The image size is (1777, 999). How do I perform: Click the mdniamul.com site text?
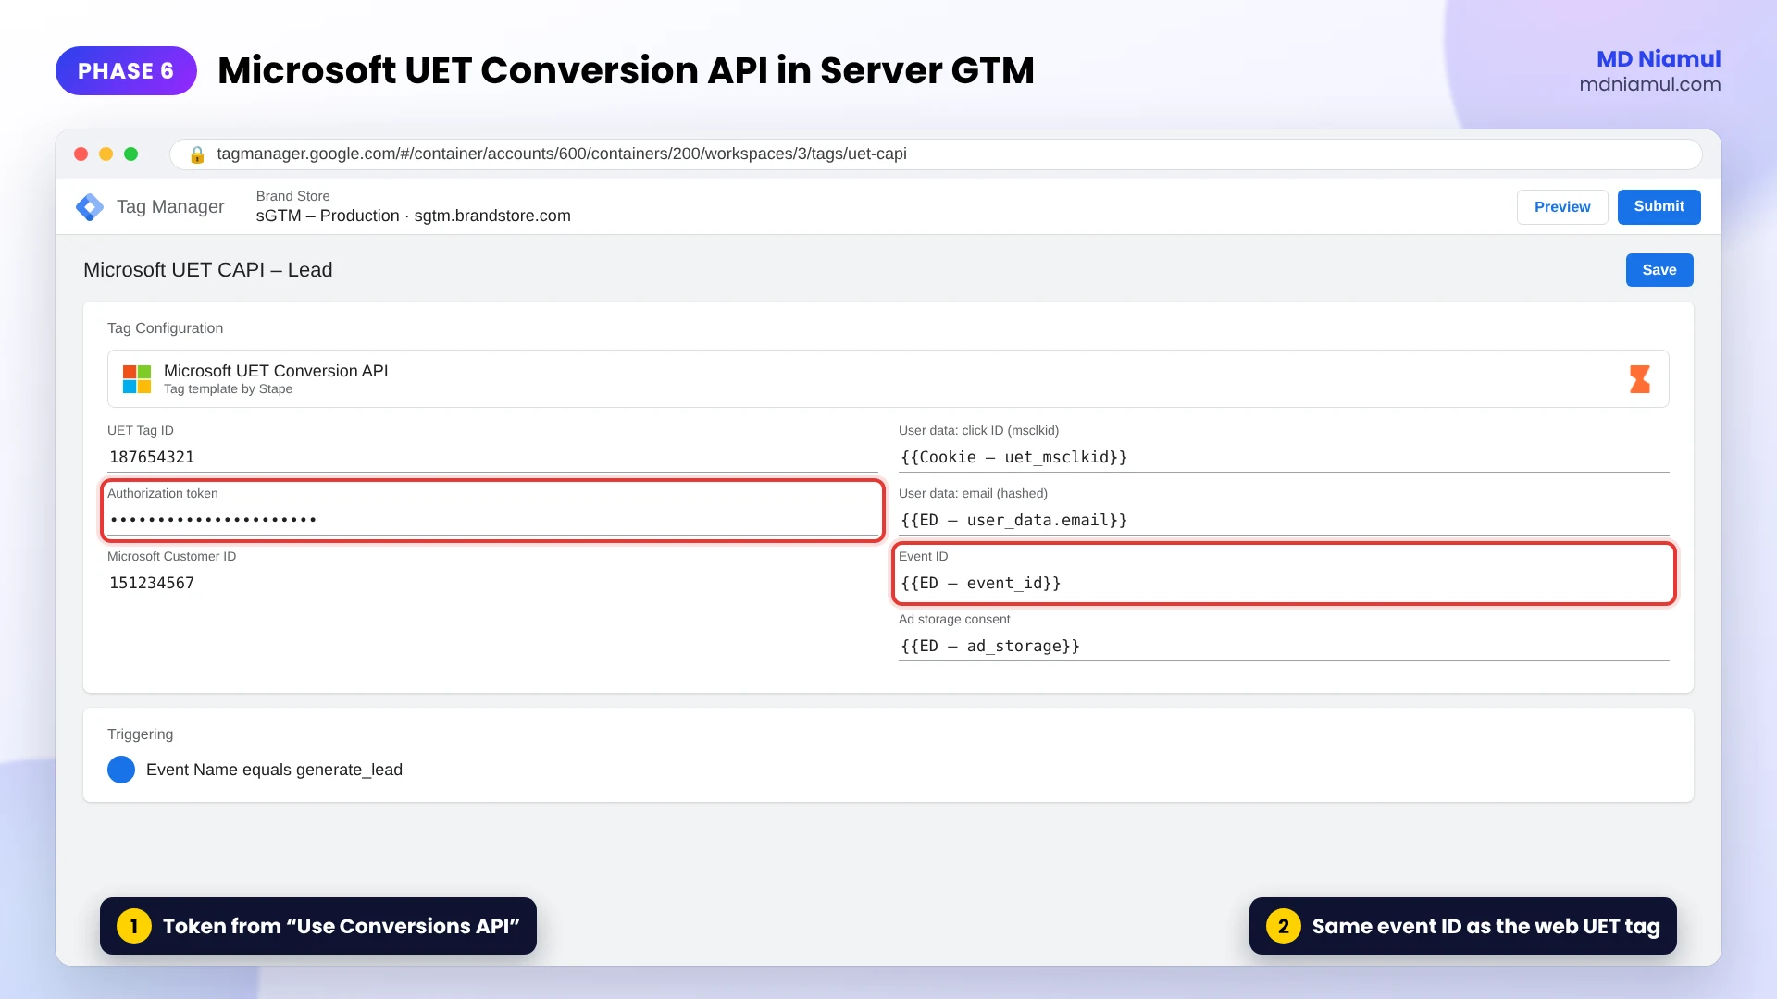click(1649, 84)
